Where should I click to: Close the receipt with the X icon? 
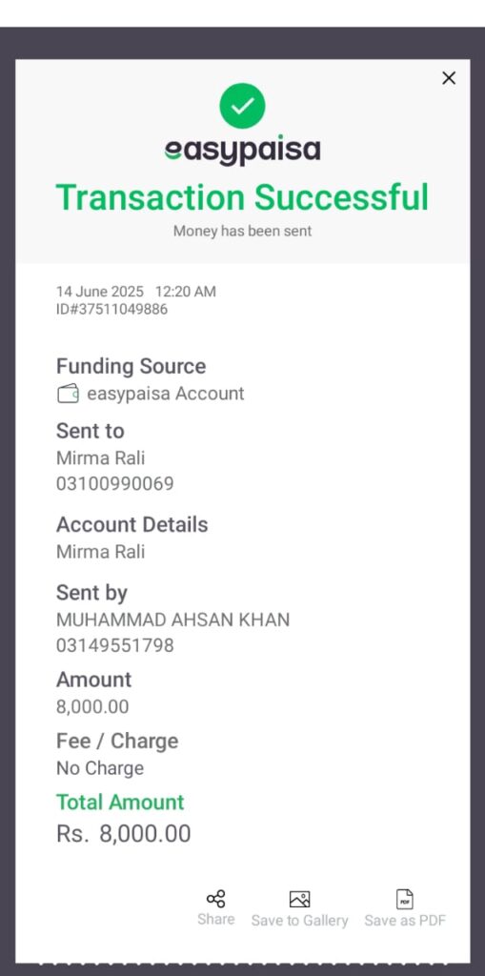(x=448, y=78)
